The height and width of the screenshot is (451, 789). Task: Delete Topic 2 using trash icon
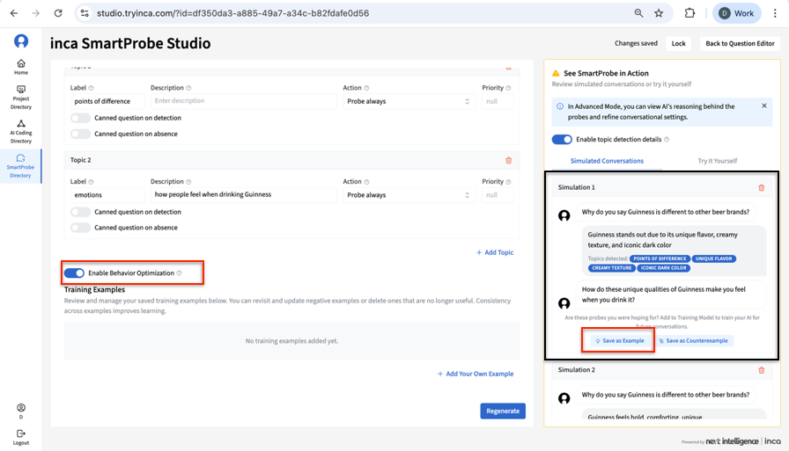point(508,160)
